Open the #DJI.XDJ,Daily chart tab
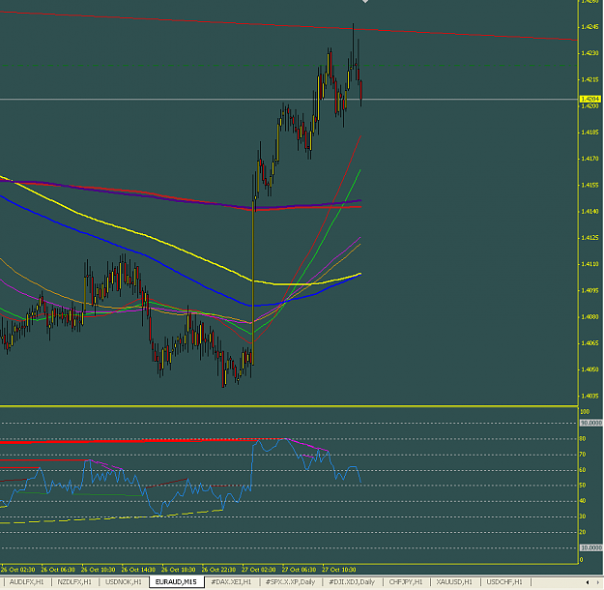Screen dimensions: 604x590 [352, 582]
